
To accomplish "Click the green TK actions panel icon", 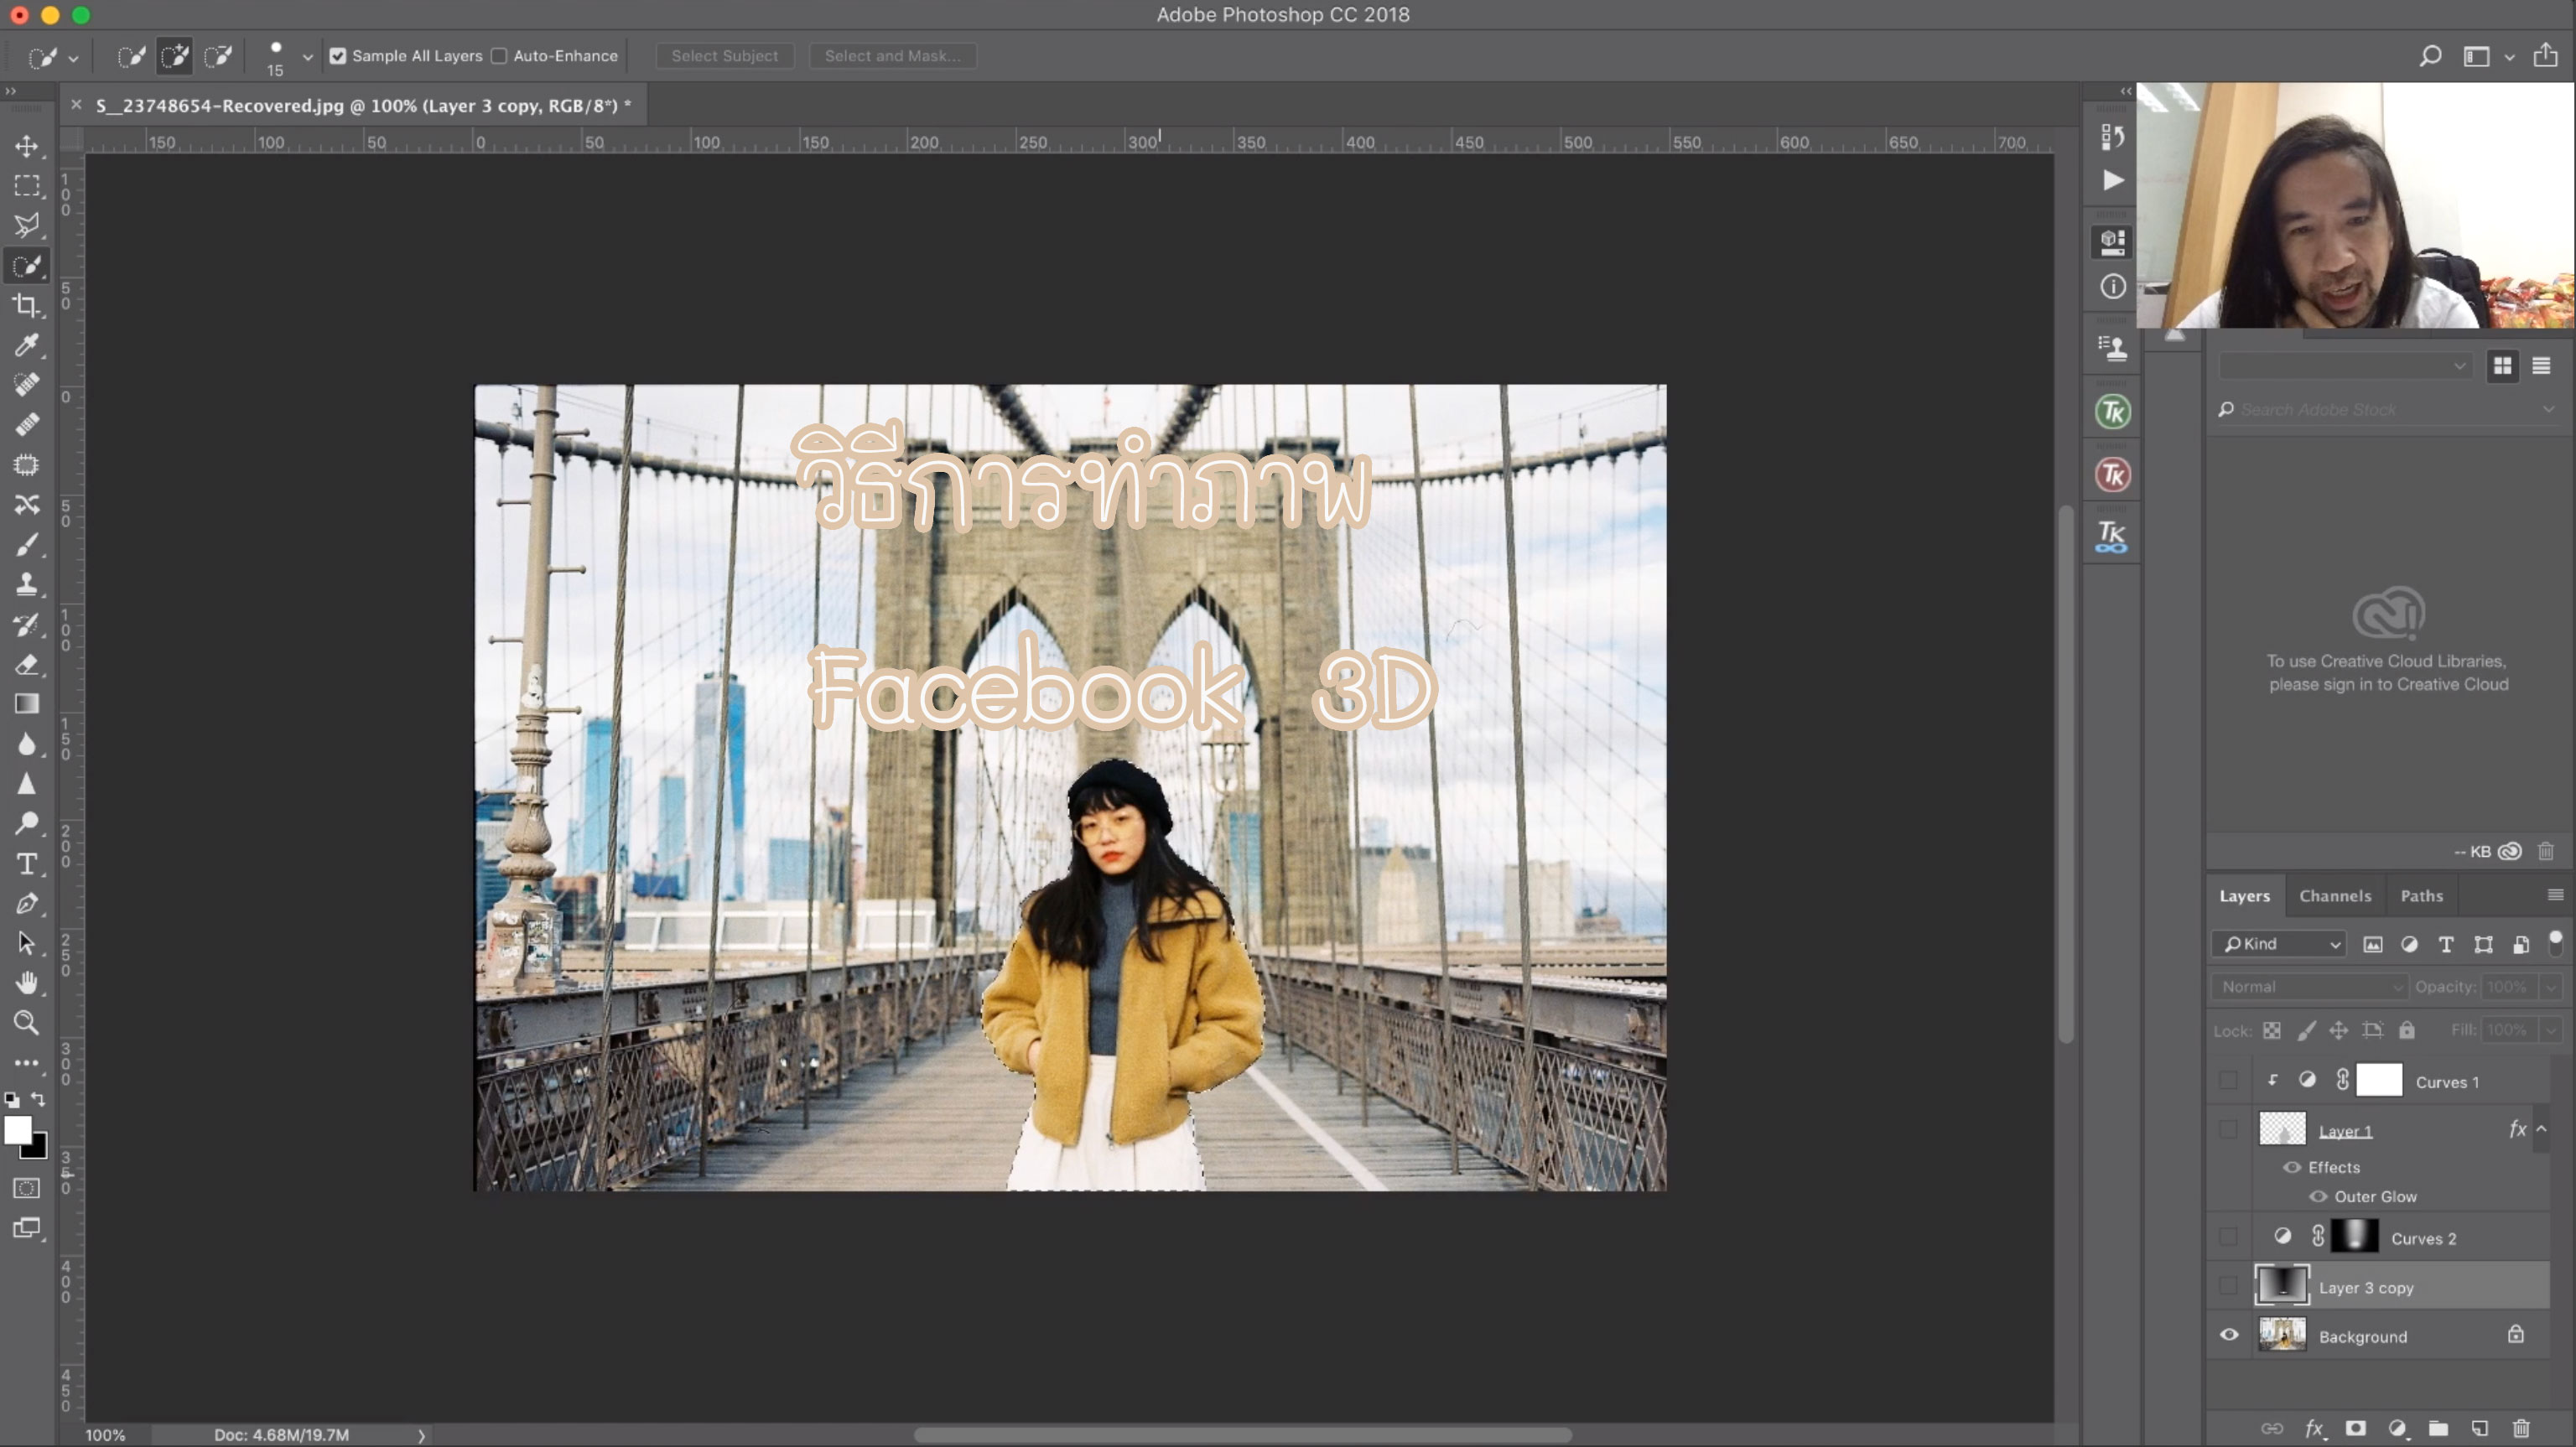I will (x=2112, y=412).
